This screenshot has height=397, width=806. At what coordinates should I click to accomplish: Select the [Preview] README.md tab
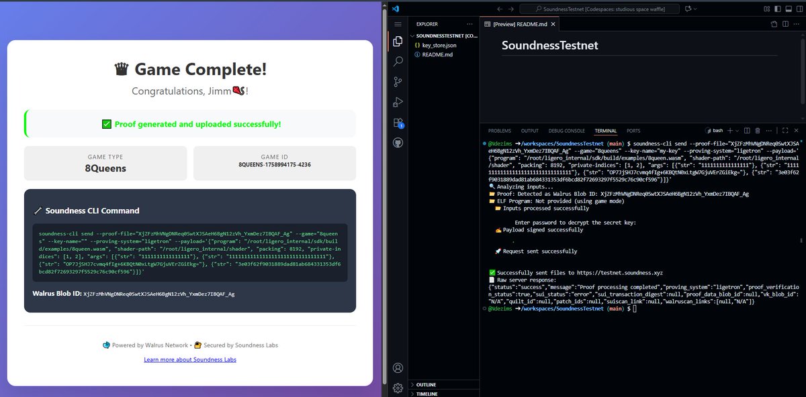click(521, 24)
